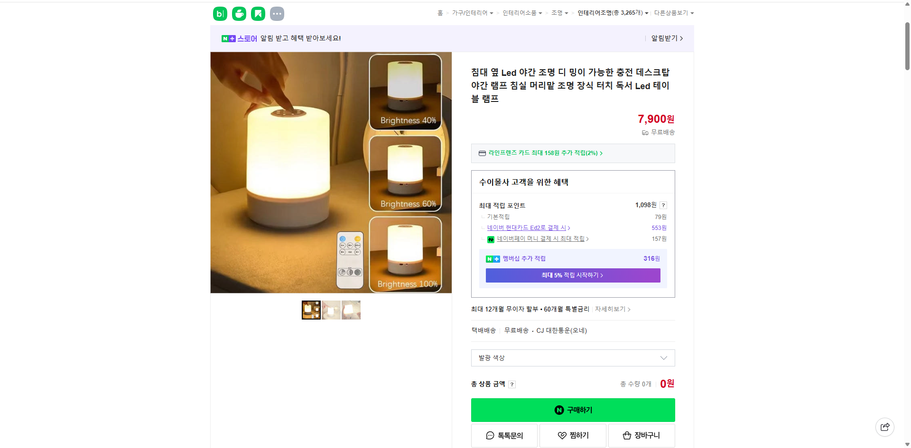Screen dimensions: 911x448
Task: Click the N Pay badge on 네이버페이 머니 row
Action: coord(491,239)
